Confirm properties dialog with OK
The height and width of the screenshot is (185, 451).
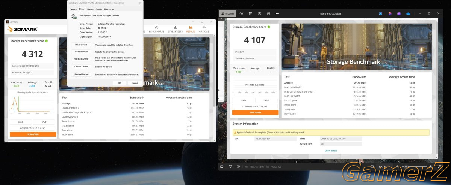coord(119,83)
